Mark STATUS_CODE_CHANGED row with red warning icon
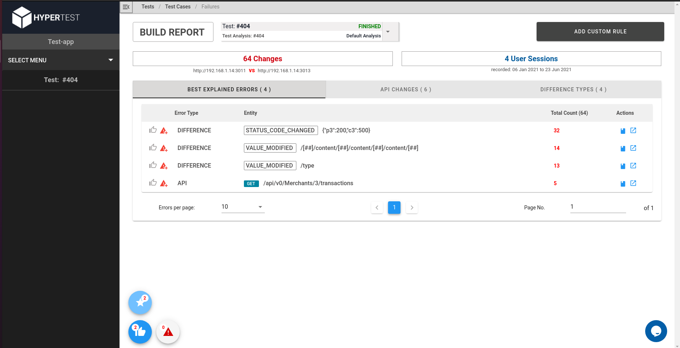Screen dimensions: 680x348 coord(164,131)
